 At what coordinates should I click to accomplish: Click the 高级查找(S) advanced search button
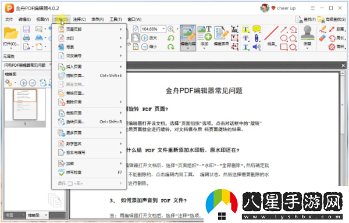point(332,20)
